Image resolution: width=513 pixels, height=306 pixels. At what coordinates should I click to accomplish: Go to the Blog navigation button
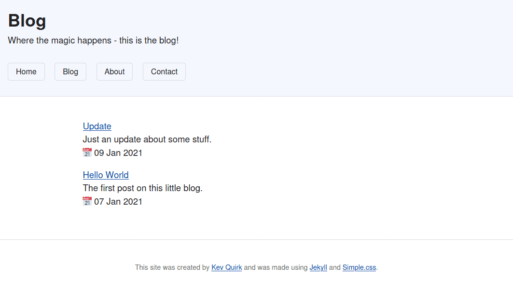tap(70, 71)
